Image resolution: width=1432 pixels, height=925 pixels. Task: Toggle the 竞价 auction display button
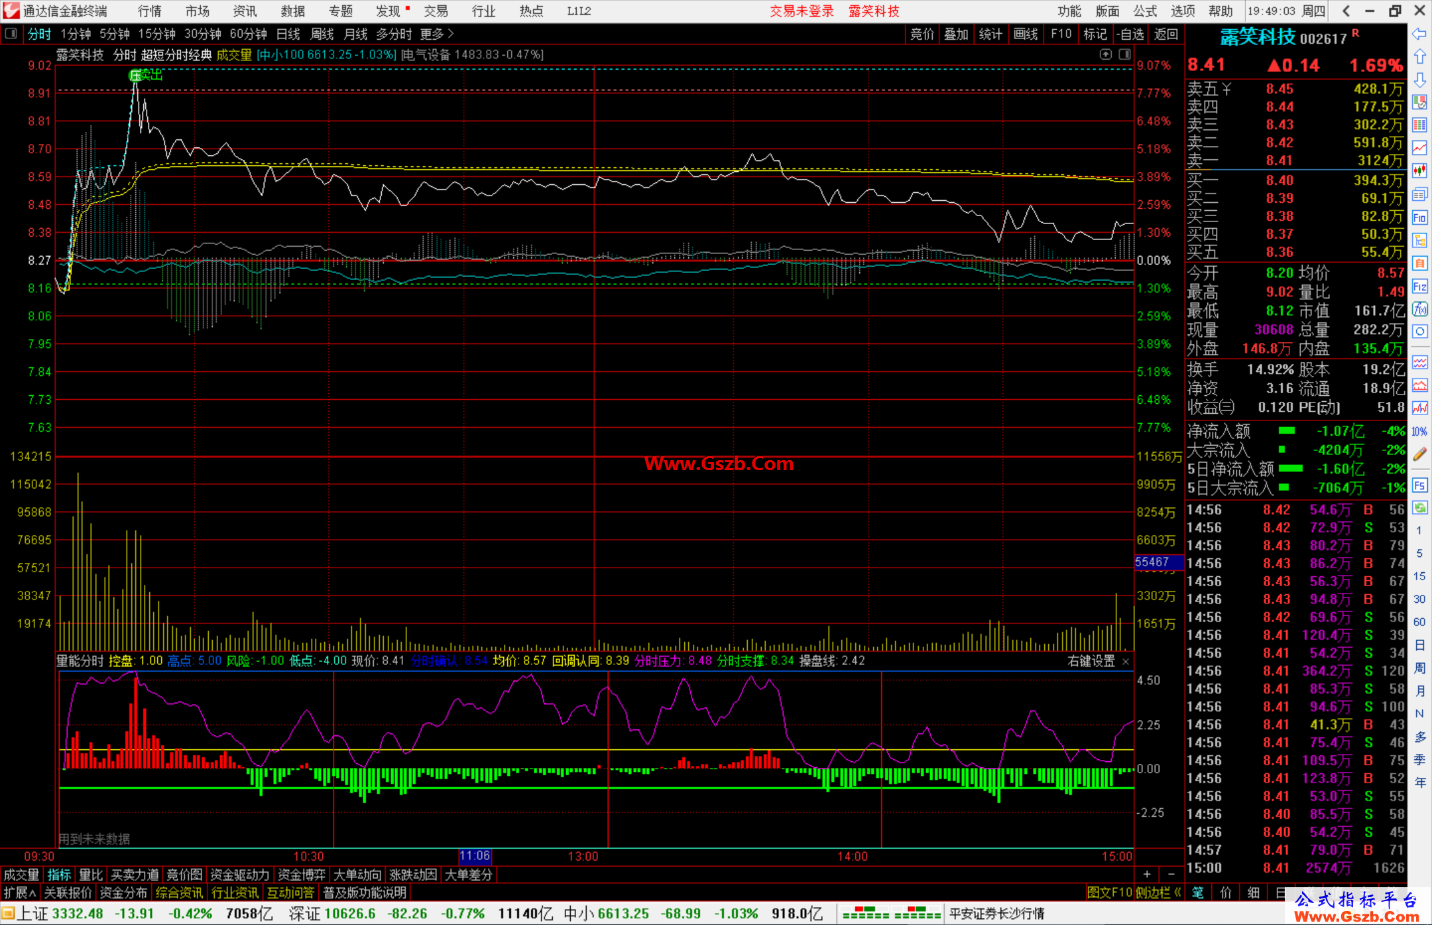[x=922, y=34]
